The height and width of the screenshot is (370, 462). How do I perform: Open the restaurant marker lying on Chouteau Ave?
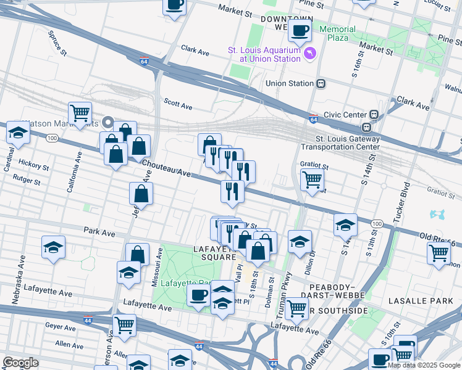(232, 192)
